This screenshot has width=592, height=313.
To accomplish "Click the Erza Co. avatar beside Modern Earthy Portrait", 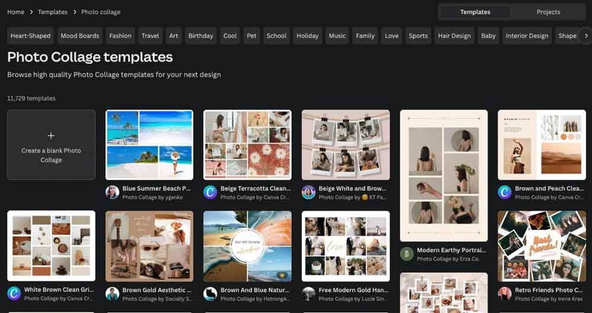I will pyautogui.click(x=407, y=254).
